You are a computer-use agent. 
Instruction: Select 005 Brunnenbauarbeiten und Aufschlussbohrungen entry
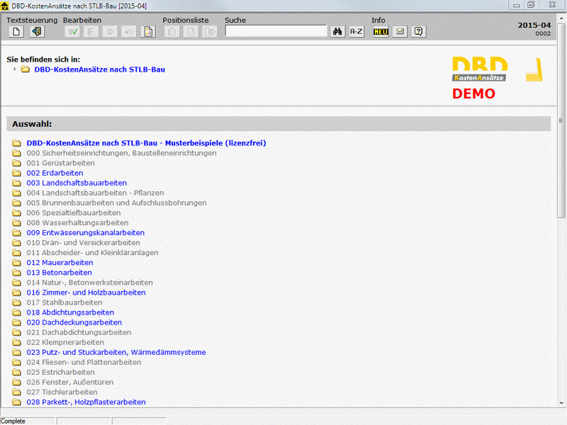tap(116, 203)
